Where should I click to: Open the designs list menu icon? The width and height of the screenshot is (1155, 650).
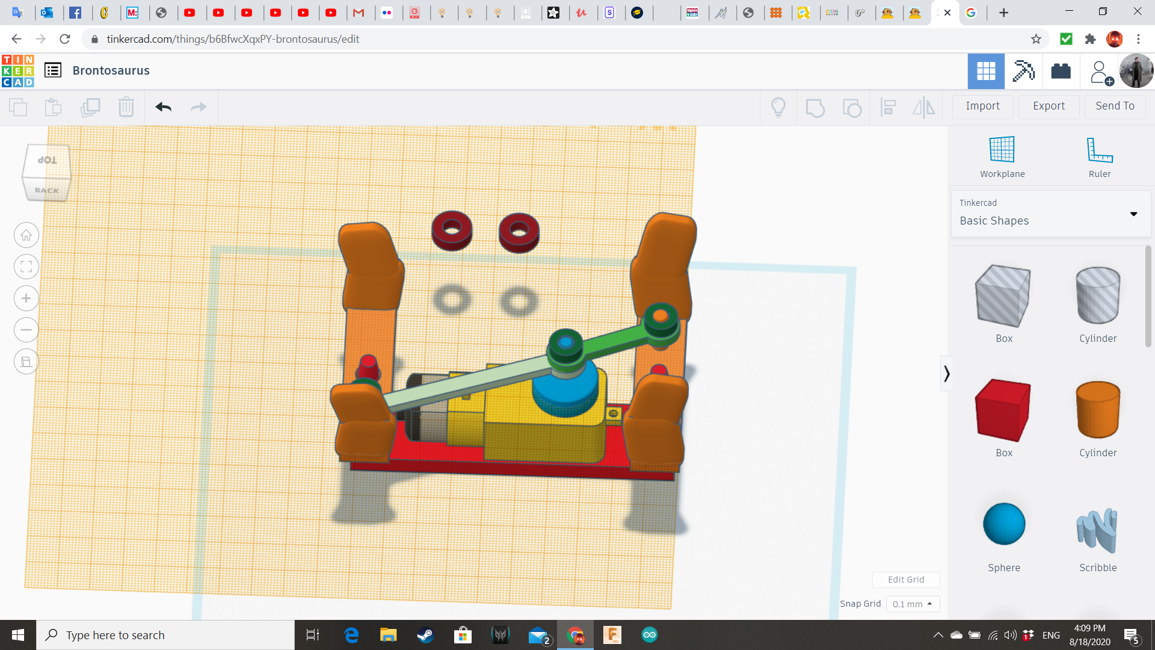[x=53, y=70]
